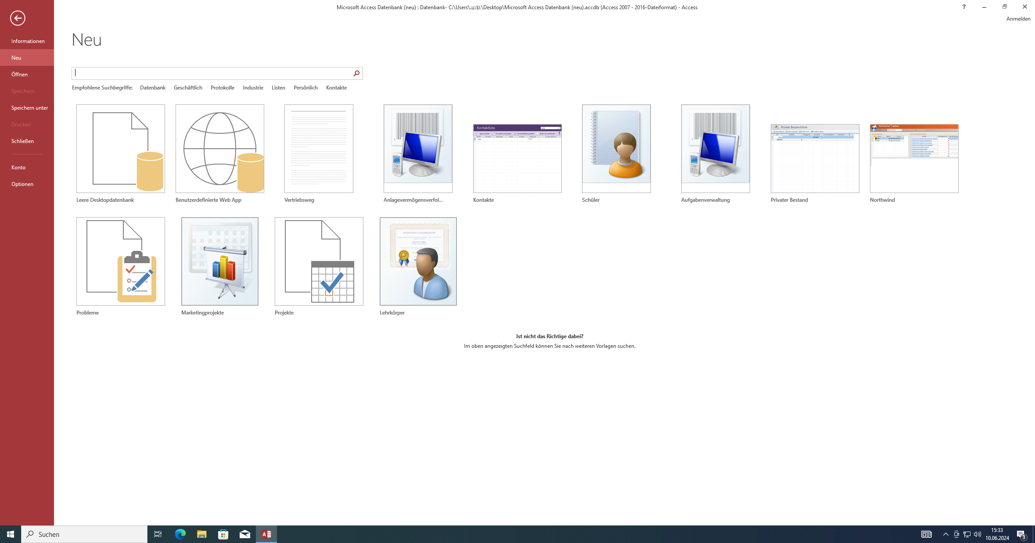Open the Informationen menu item

pos(28,41)
